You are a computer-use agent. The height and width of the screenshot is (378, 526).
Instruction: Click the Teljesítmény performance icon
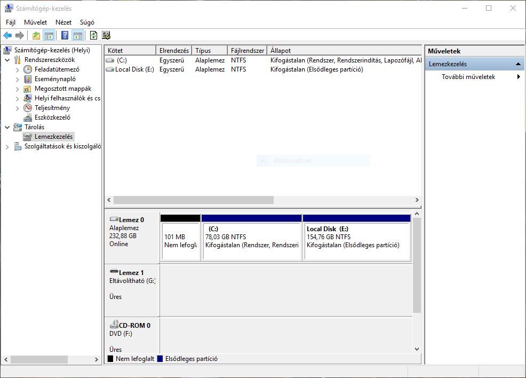28,108
